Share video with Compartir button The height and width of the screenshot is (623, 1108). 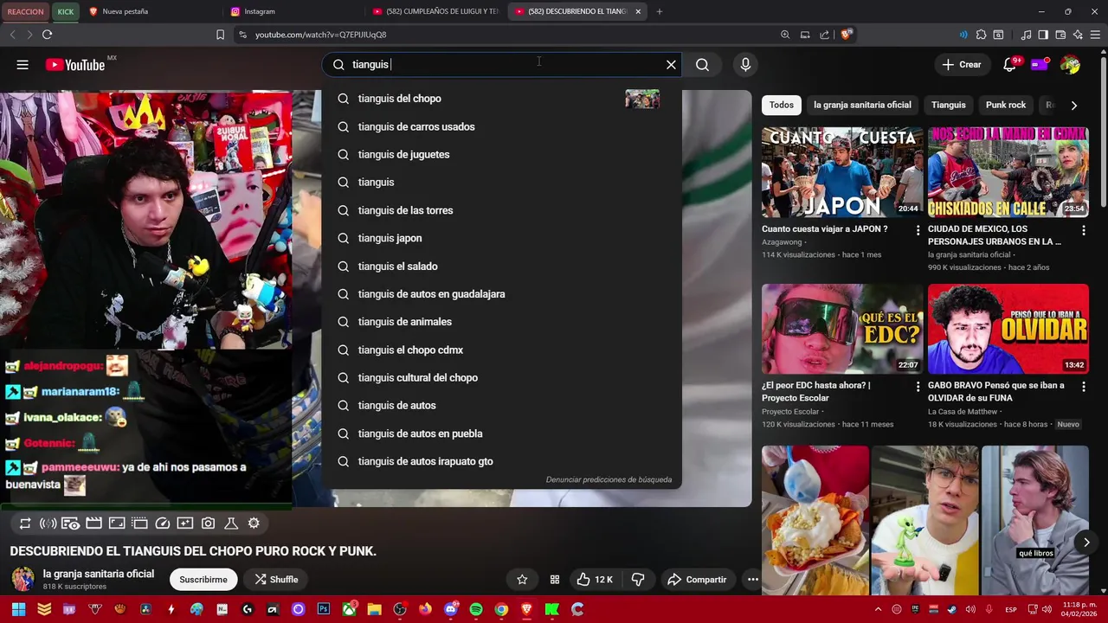pyautogui.click(x=697, y=580)
